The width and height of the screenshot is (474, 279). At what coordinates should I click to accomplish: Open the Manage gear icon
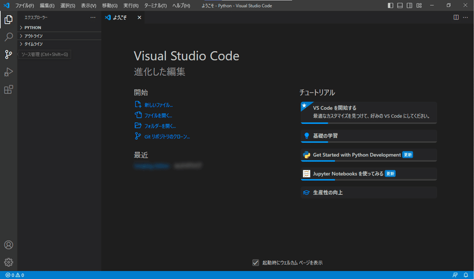coord(8,262)
